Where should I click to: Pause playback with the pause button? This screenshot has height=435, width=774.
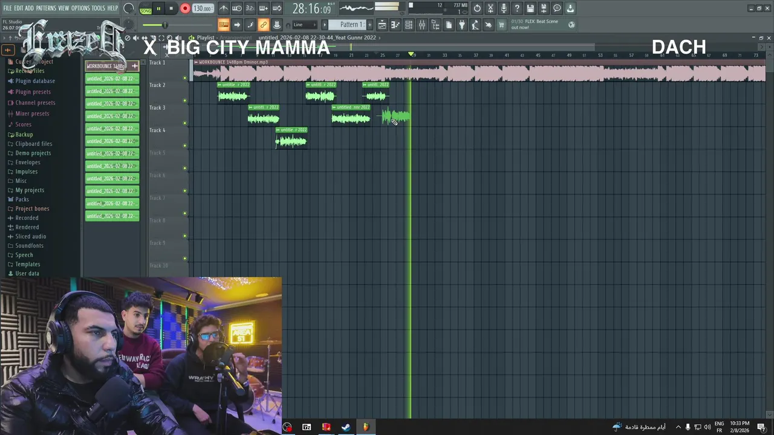click(158, 9)
